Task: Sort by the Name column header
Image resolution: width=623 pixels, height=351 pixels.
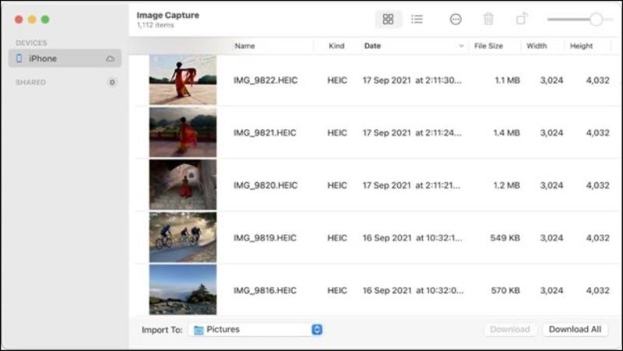Action: [245, 46]
